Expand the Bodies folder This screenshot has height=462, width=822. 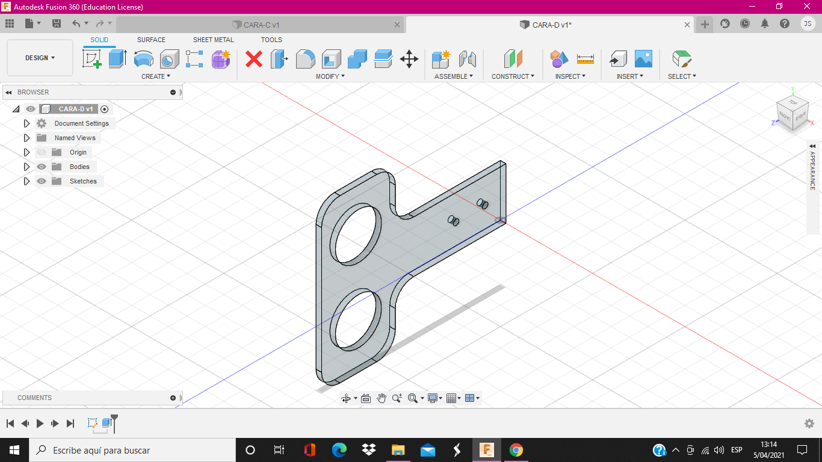(x=26, y=167)
